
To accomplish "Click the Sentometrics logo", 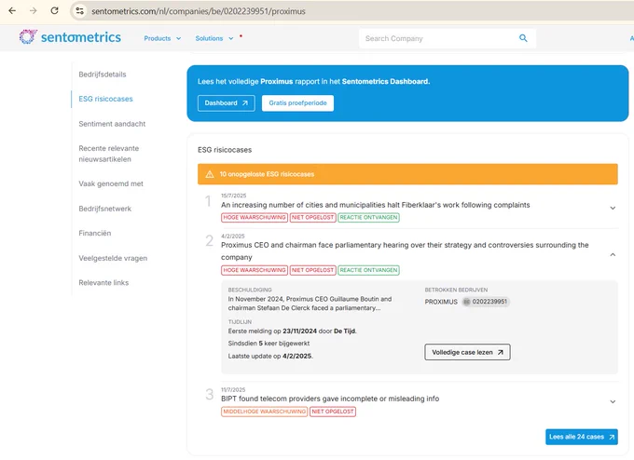I will coord(70,37).
